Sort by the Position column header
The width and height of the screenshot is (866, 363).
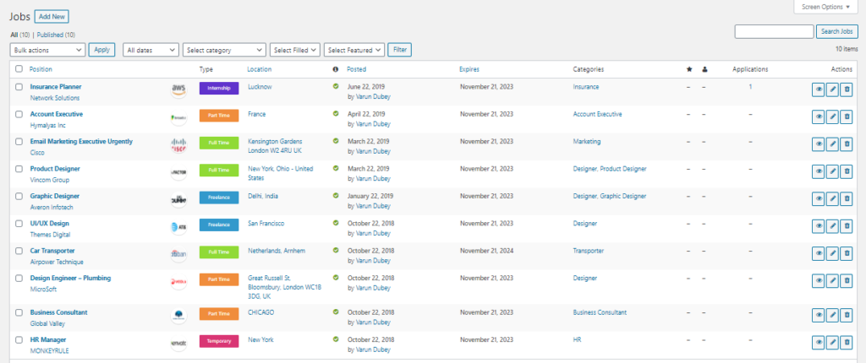pyautogui.click(x=41, y=69)
